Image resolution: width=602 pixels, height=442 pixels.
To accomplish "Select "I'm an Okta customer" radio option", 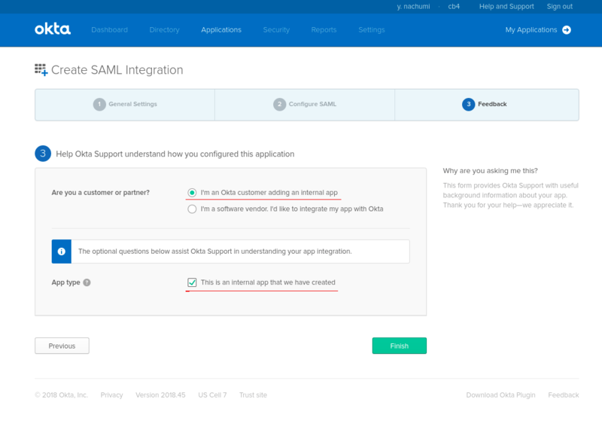I will (x=192, y=193).
